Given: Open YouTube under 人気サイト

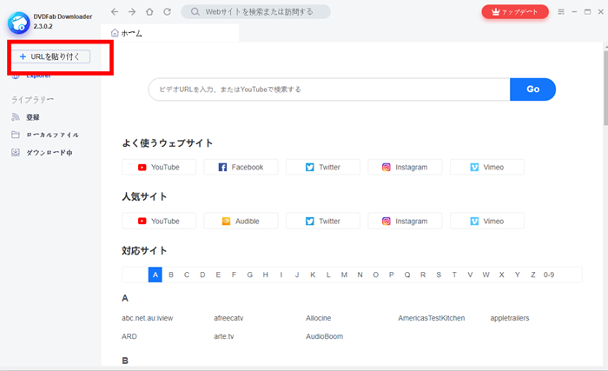Looking at the screenshot, I should point(159,221).
